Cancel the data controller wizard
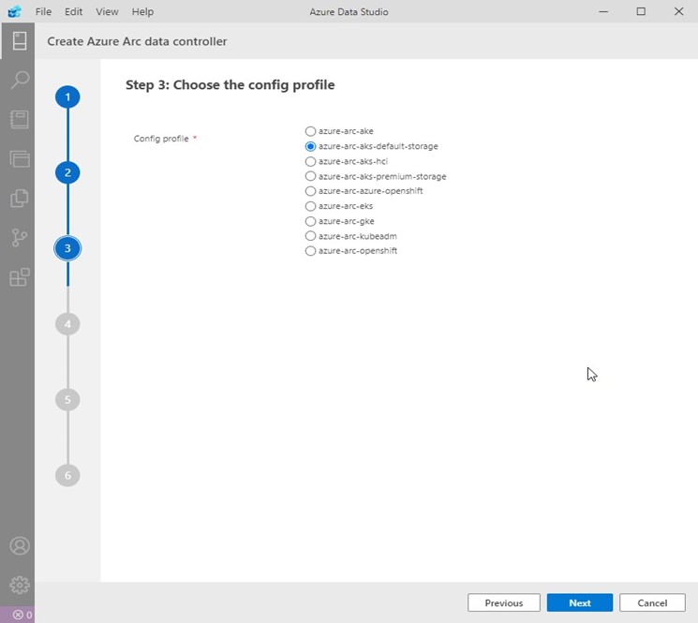The image size is (698, 623). point(652,602)
